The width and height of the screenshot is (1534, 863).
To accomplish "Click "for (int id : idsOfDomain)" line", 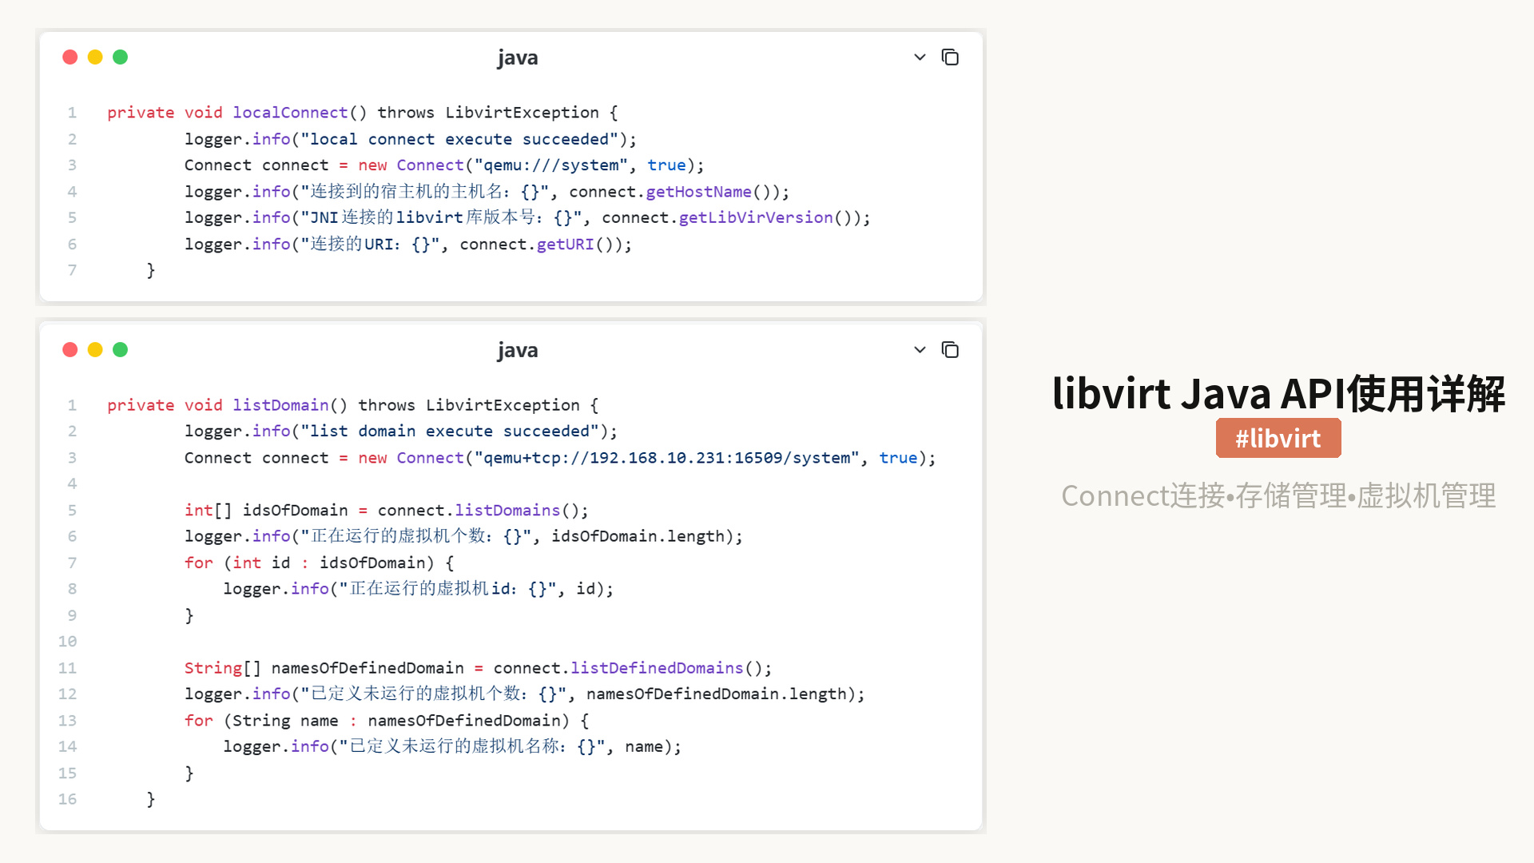I will coord(320,563).
